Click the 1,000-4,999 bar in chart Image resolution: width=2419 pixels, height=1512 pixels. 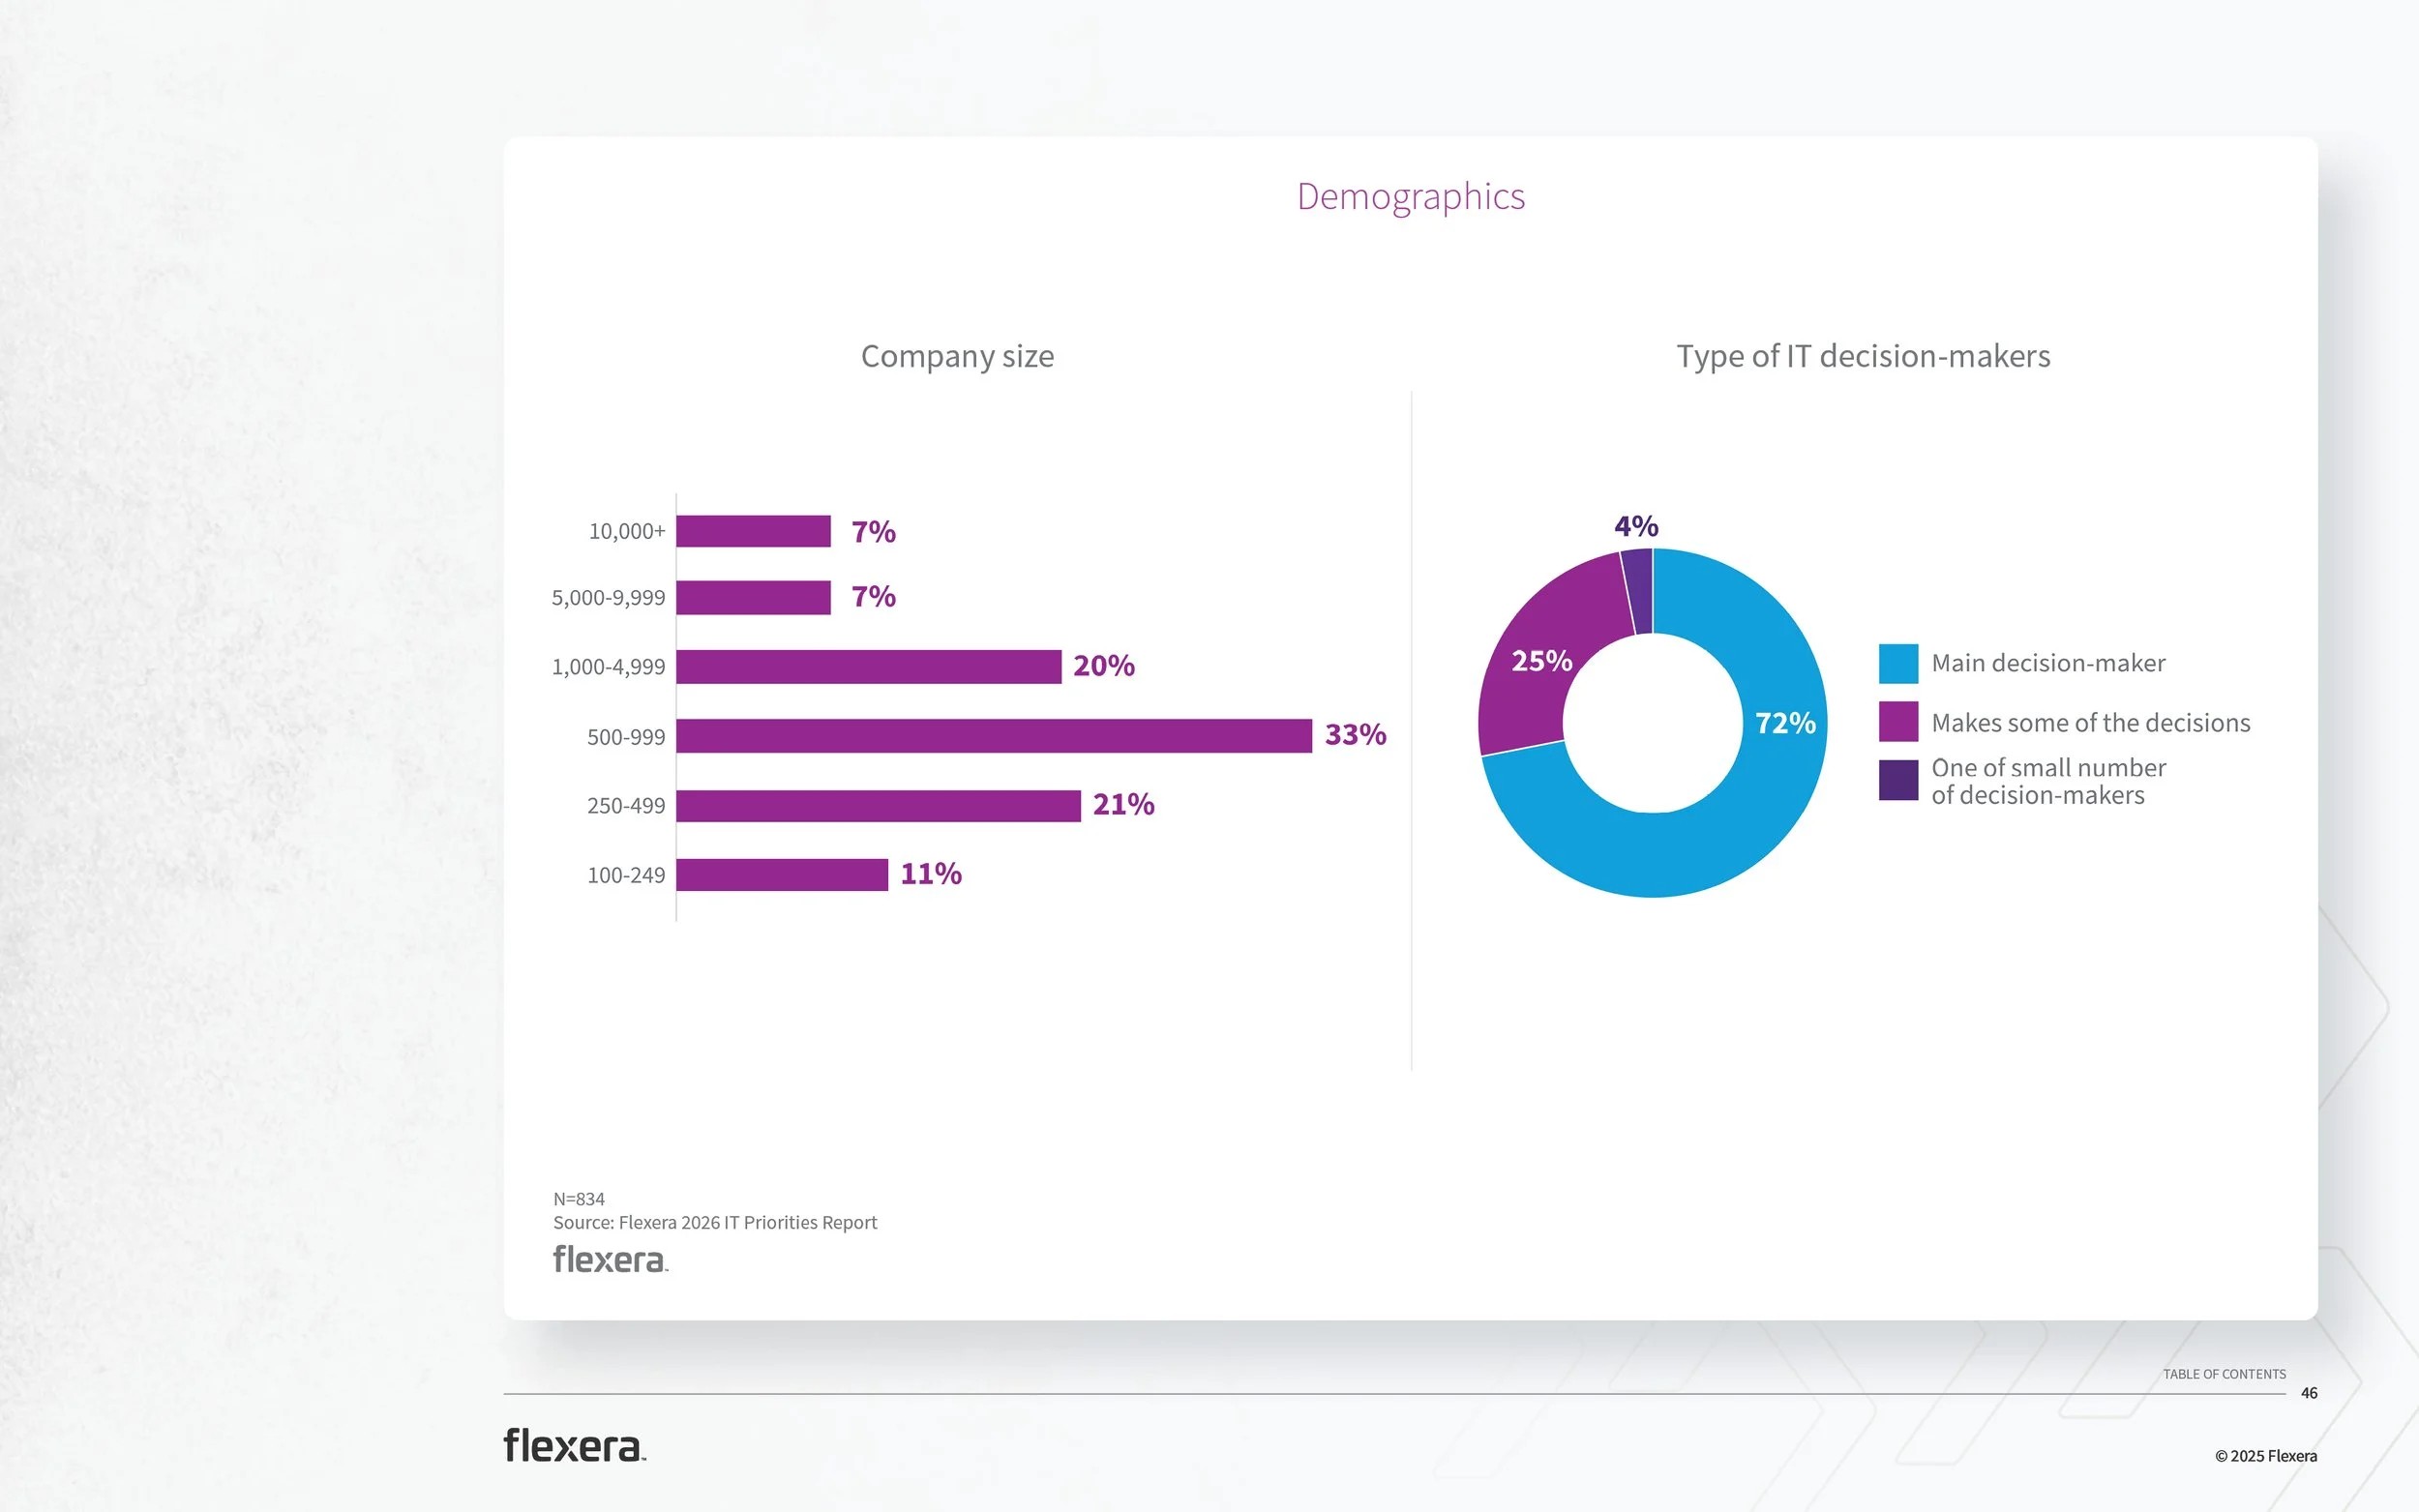coord(868,666)
